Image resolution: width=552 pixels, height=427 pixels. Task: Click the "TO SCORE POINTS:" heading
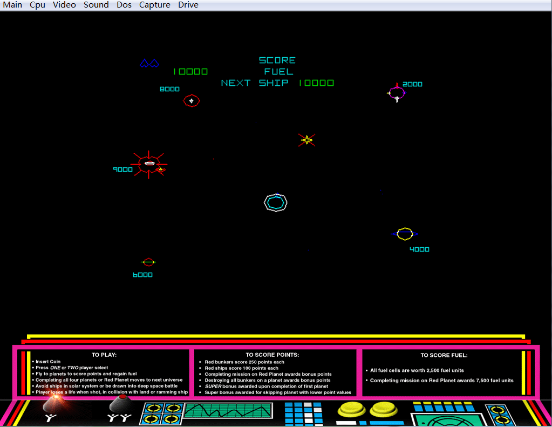point(272,355)
